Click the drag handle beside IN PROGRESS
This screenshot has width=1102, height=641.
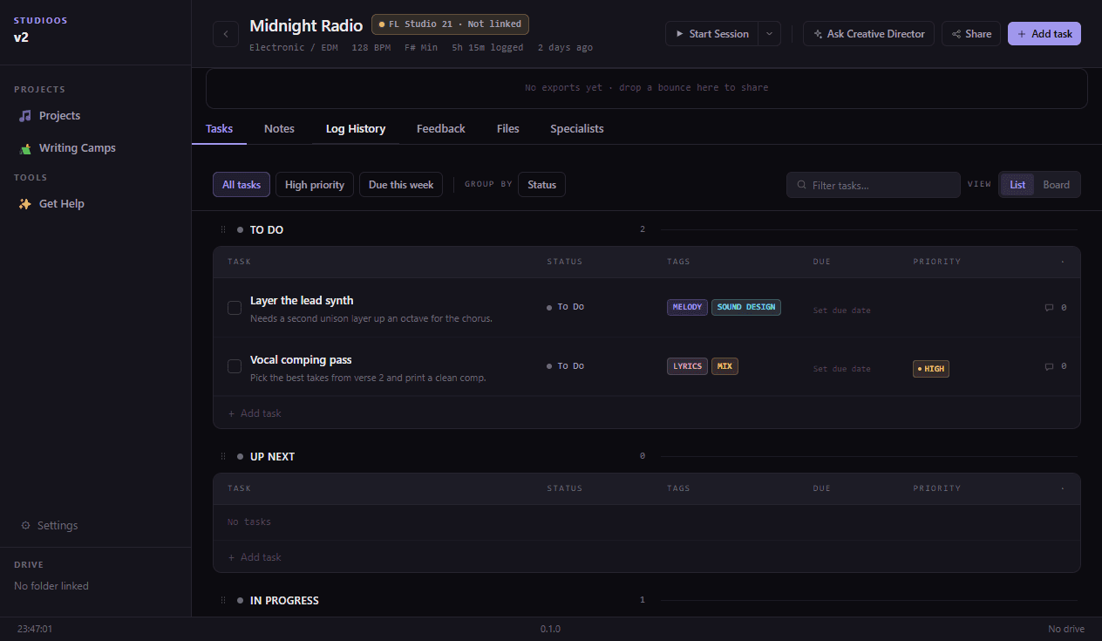tap(223, 600)
